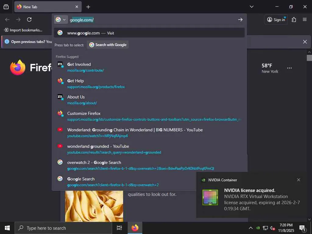Open the Extensions puzzle icon

[x=294, y=19]
